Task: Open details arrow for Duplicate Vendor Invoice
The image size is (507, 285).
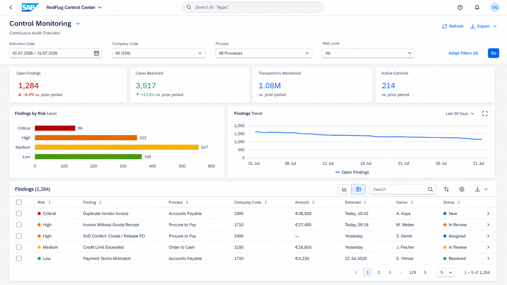Action: coord(488,214)
